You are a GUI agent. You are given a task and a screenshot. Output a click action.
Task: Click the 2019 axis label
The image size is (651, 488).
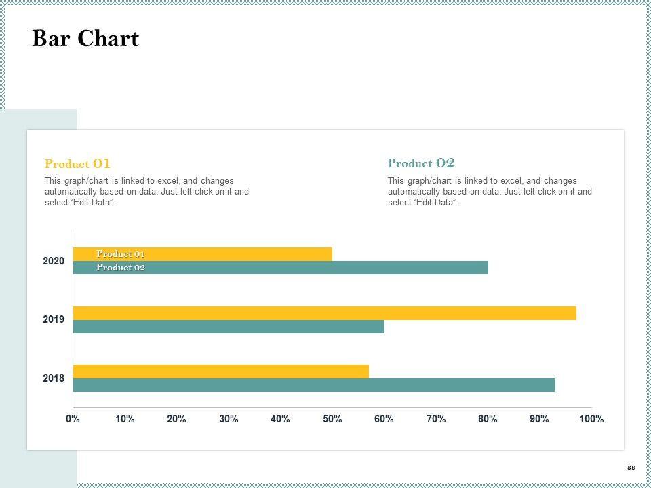point(54,319)
